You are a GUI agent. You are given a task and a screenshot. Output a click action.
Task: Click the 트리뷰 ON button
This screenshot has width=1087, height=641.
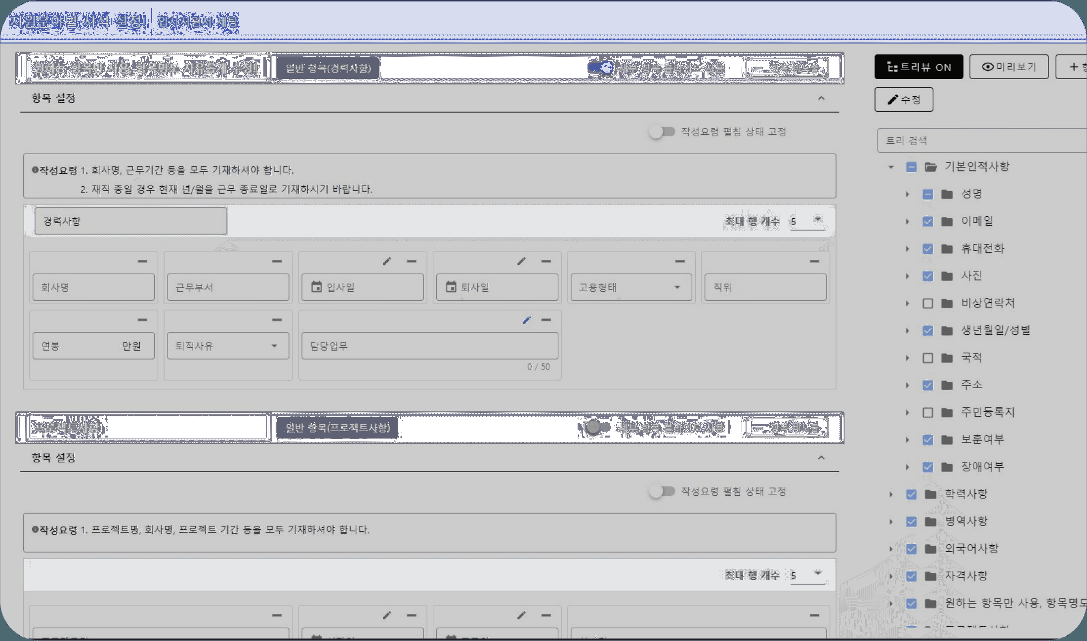[x=919, y=67]
